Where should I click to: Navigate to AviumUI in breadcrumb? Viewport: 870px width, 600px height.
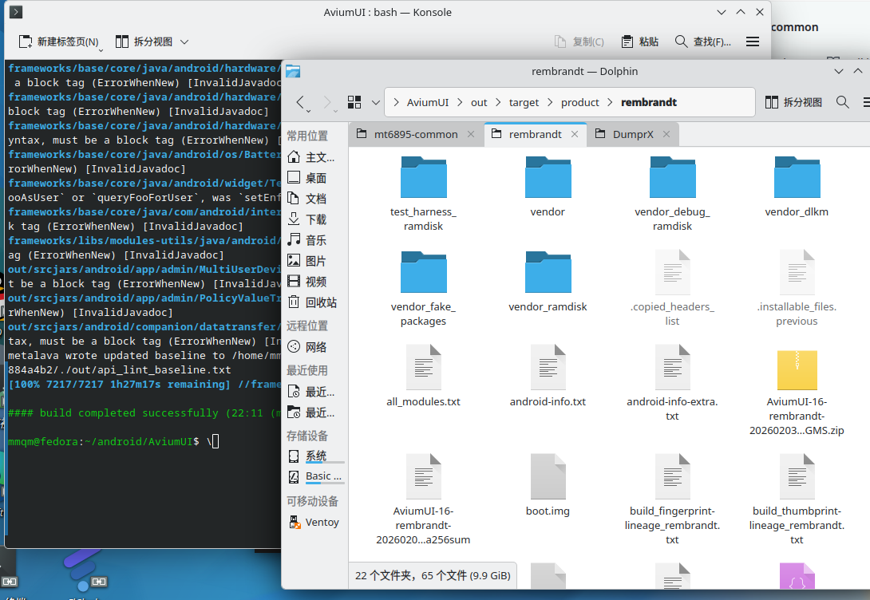428,102
